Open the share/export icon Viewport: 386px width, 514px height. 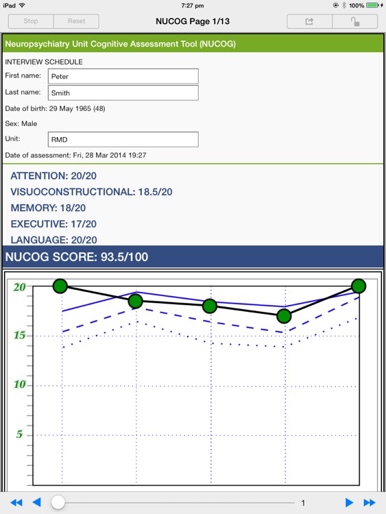tap(309, 21)
